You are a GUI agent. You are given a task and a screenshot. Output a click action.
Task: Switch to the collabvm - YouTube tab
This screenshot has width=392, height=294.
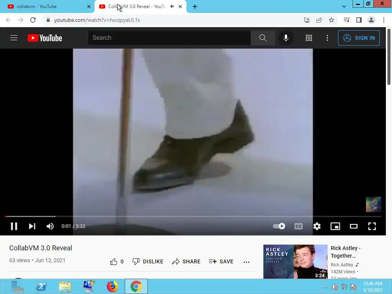point(47,7)
